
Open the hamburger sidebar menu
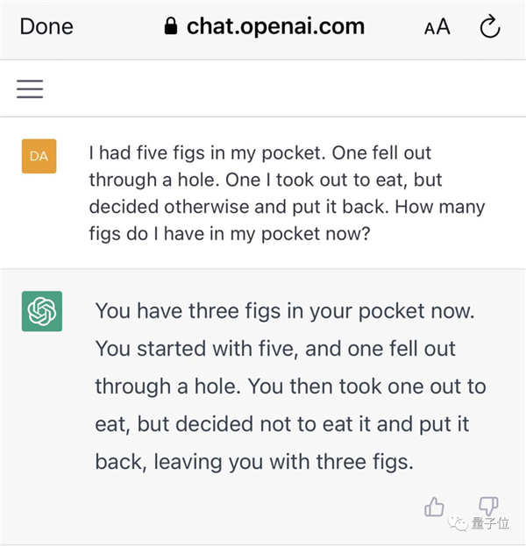(x=30, y=89)
